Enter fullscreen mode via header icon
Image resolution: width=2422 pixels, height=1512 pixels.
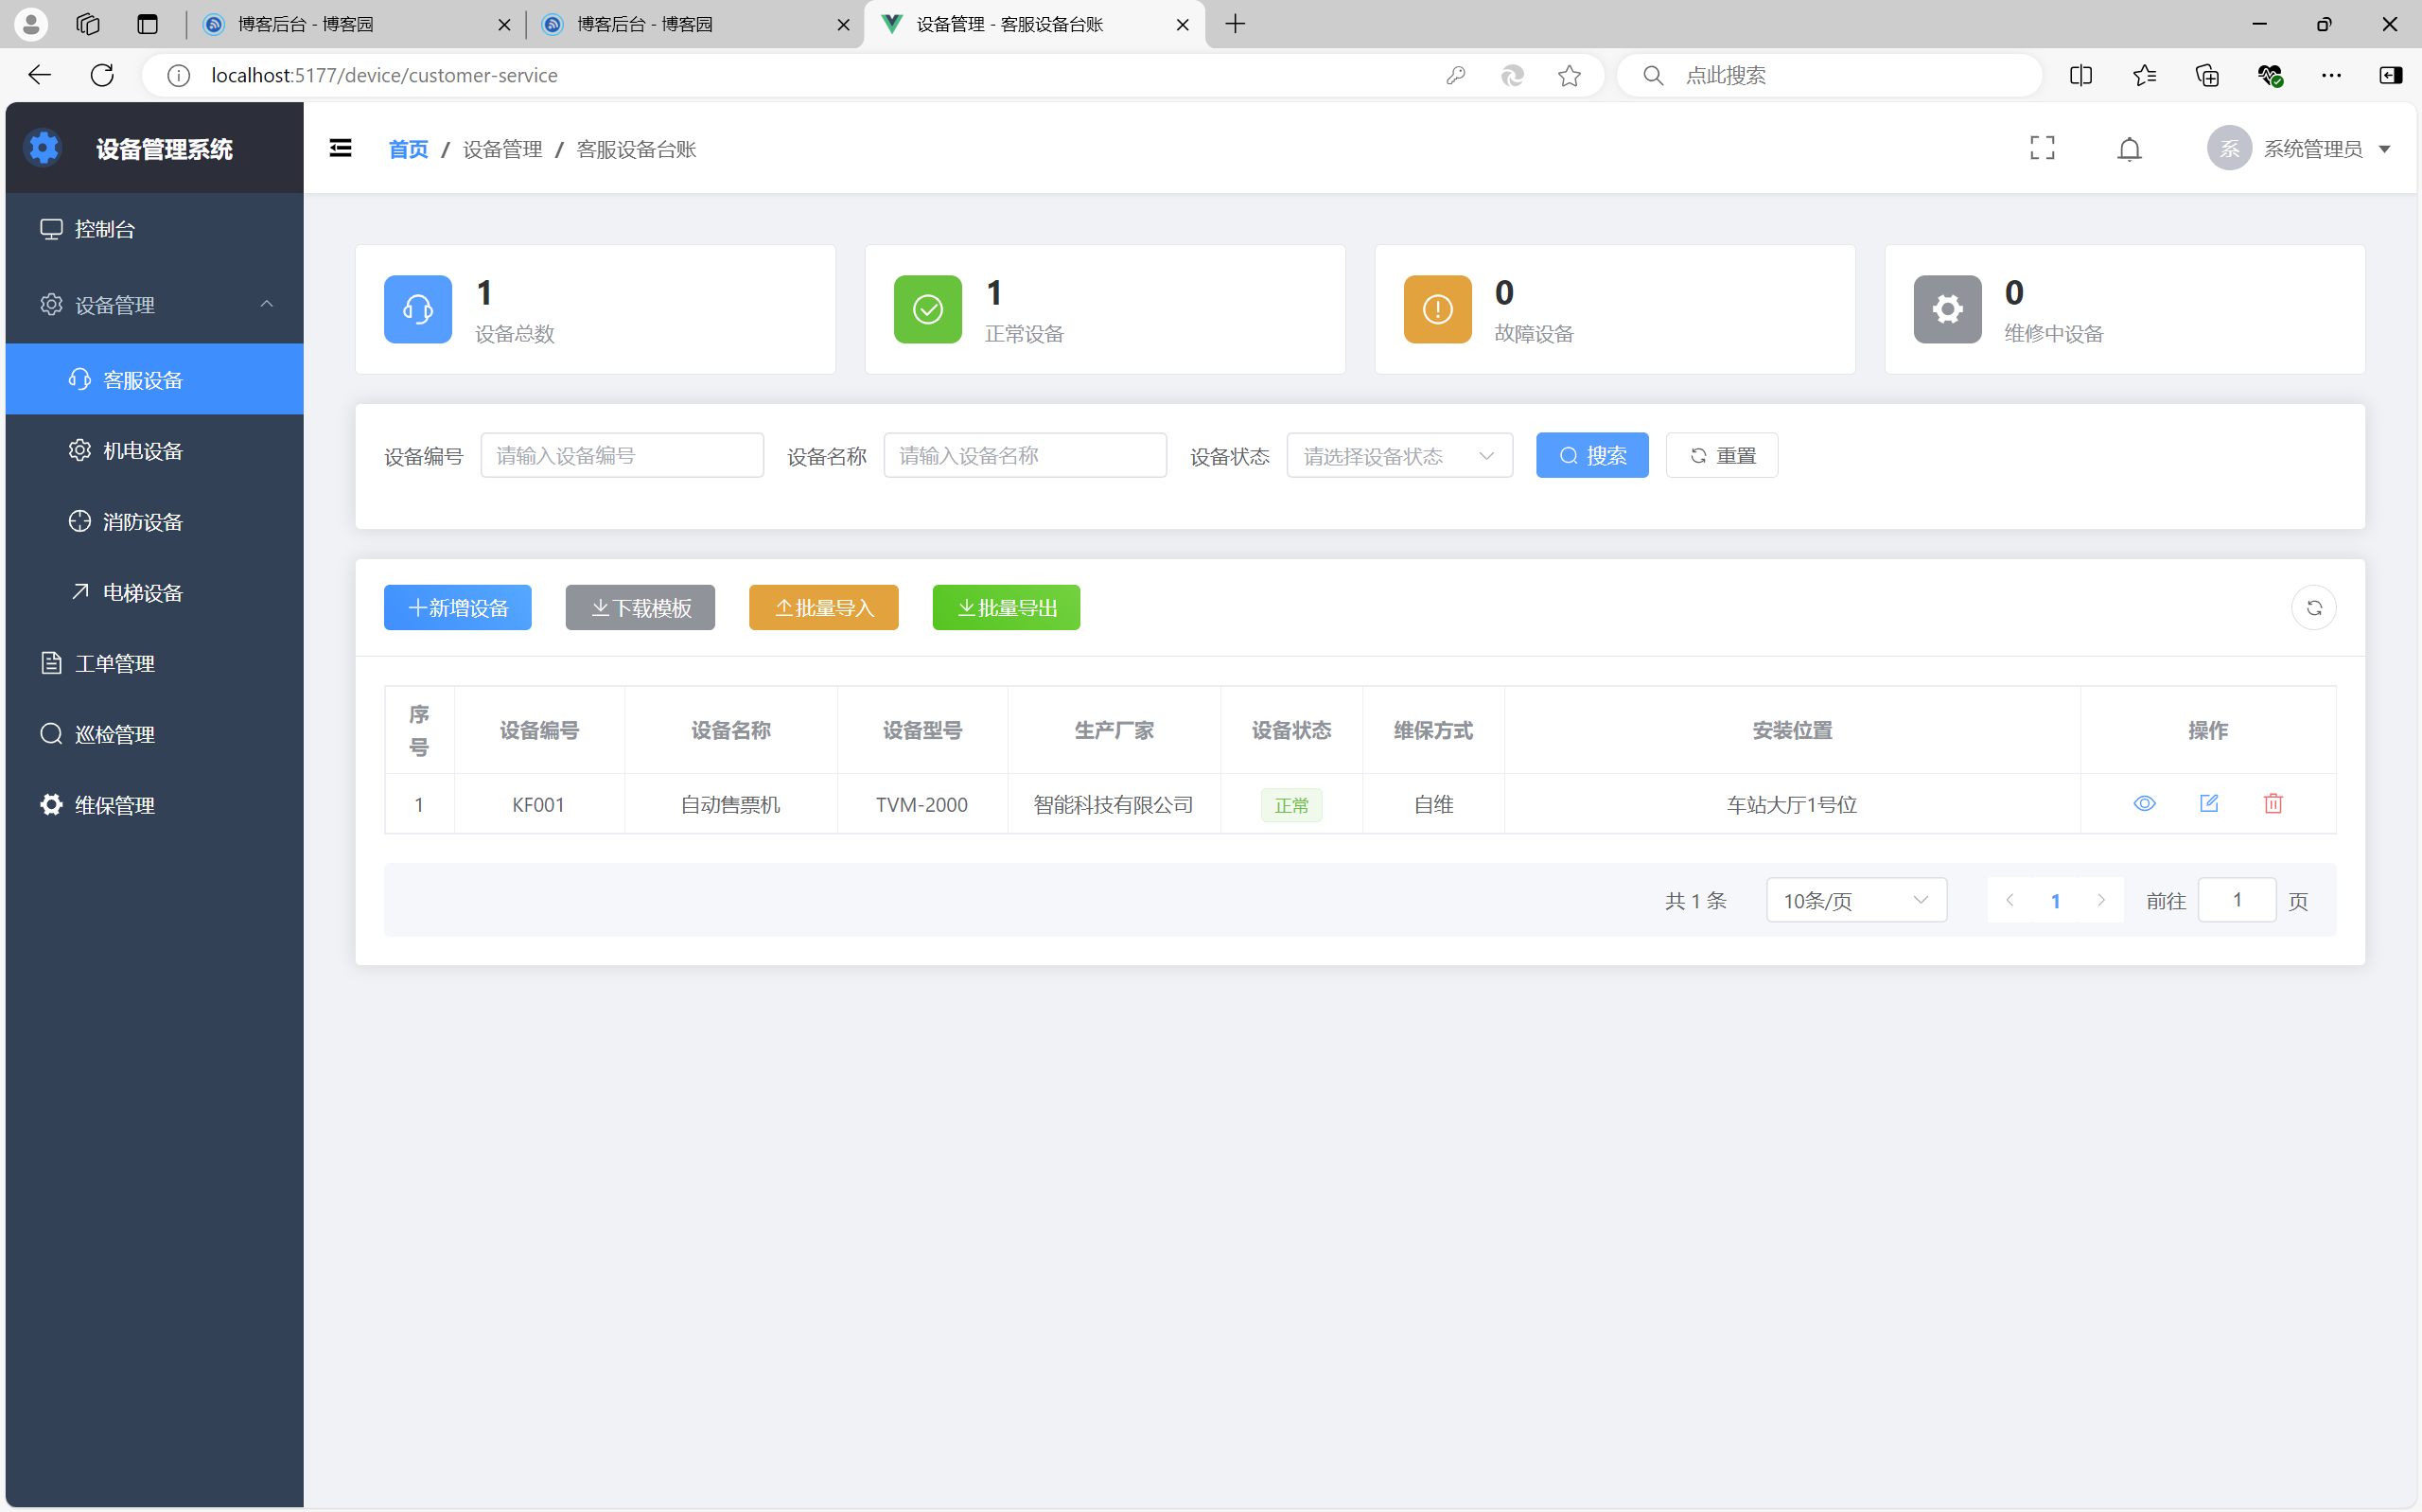click(2043, 149)
